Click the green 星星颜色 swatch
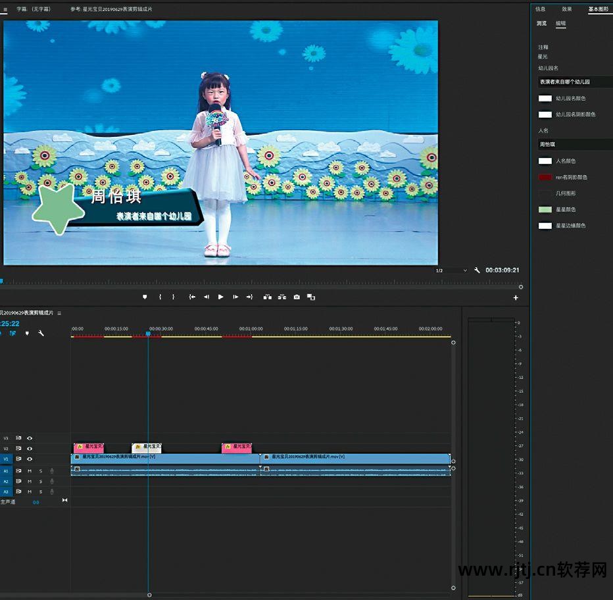This screenshot has width=613, height=600. [x=545, y=209]
